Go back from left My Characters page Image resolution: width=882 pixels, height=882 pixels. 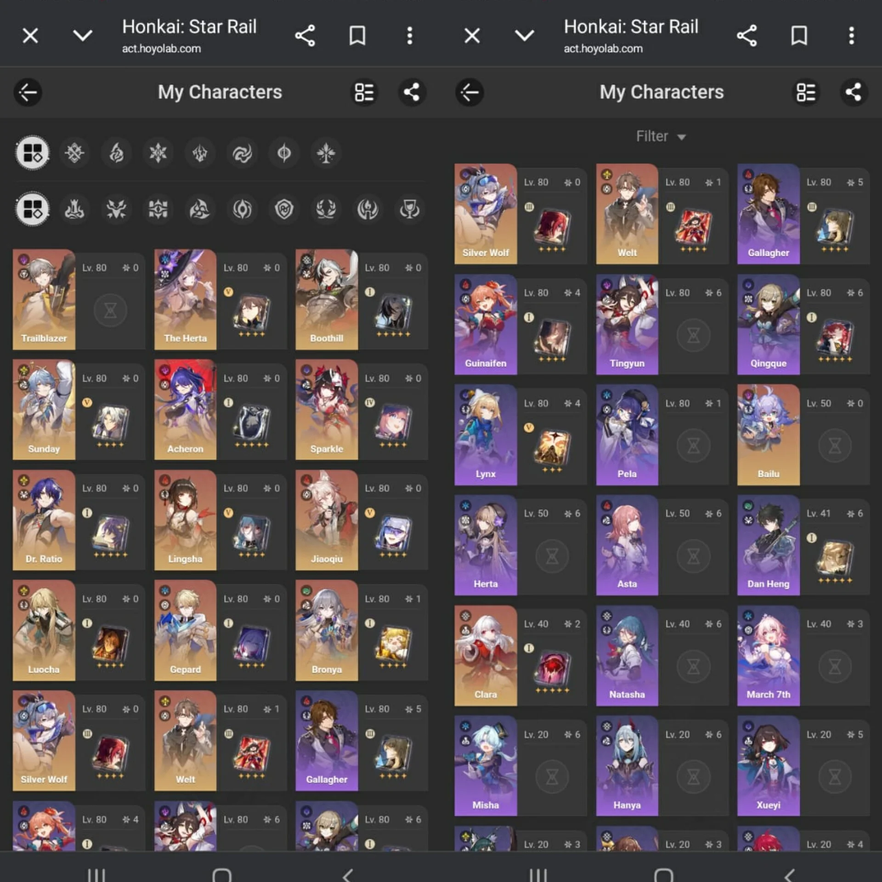(x=28, y=92)
